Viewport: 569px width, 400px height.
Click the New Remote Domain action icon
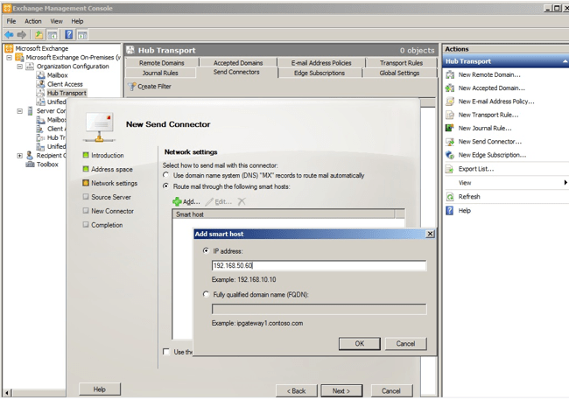click(450, 74)
